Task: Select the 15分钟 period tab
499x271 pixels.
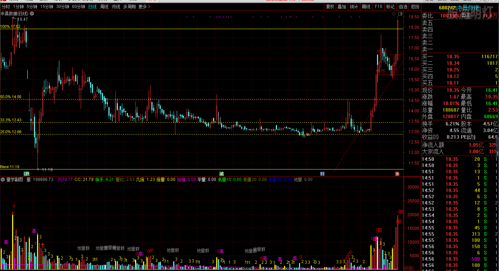Action: (x=46, y=7)
